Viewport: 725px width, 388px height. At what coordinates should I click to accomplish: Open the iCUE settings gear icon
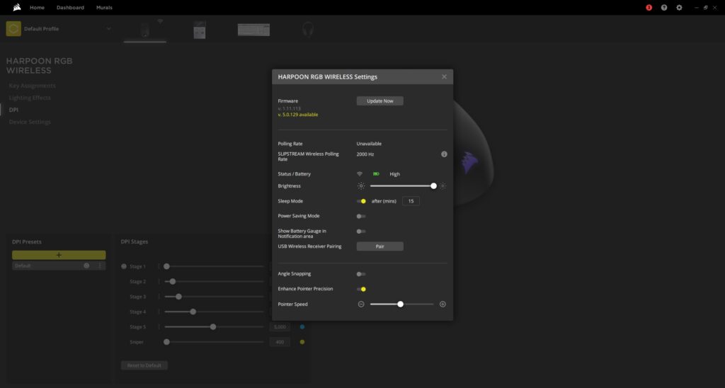click(679, 7)
